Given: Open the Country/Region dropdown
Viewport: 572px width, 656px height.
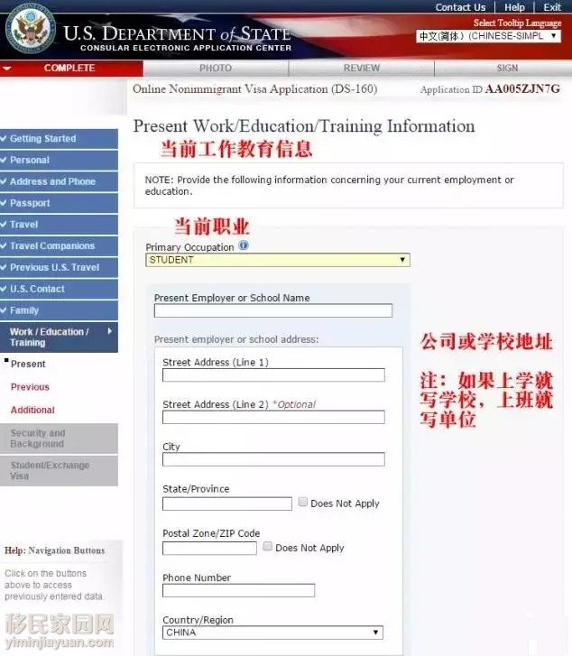Looking at the screenshot, I should click(x=272, y=633).
